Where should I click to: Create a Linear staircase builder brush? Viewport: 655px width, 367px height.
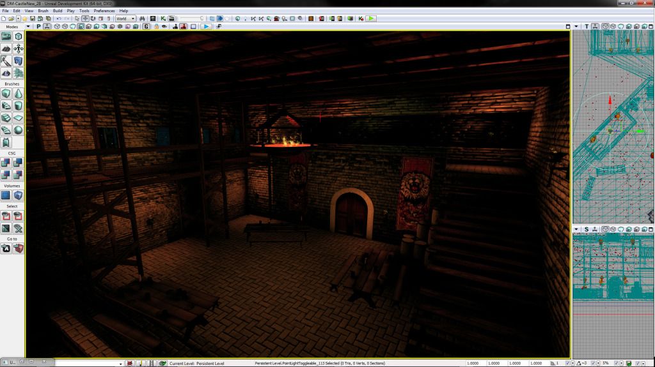pyautogui.click(x=6, y=118)
